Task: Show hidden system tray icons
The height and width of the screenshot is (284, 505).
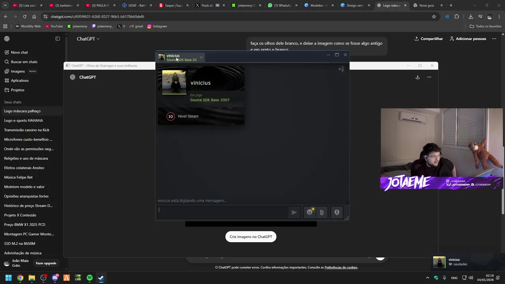Action: 427,278
